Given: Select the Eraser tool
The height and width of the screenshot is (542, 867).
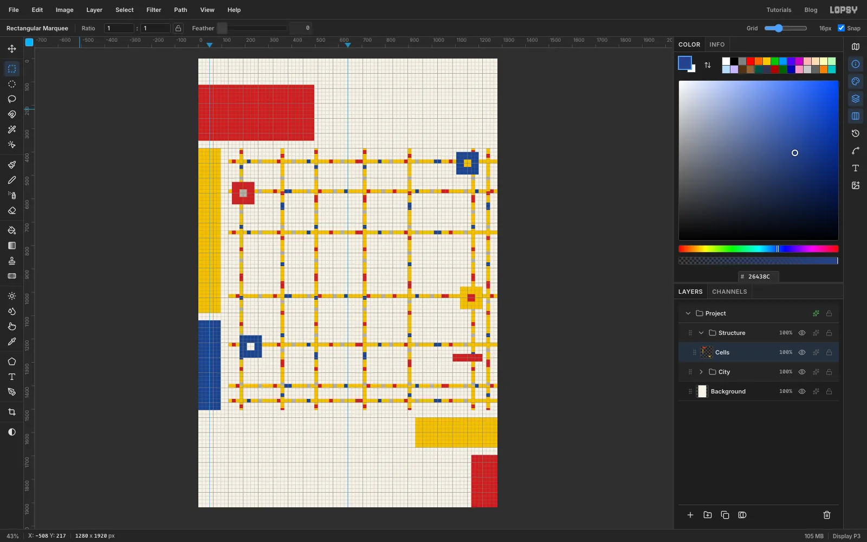Looking at the screenshot, I should 12,210.
